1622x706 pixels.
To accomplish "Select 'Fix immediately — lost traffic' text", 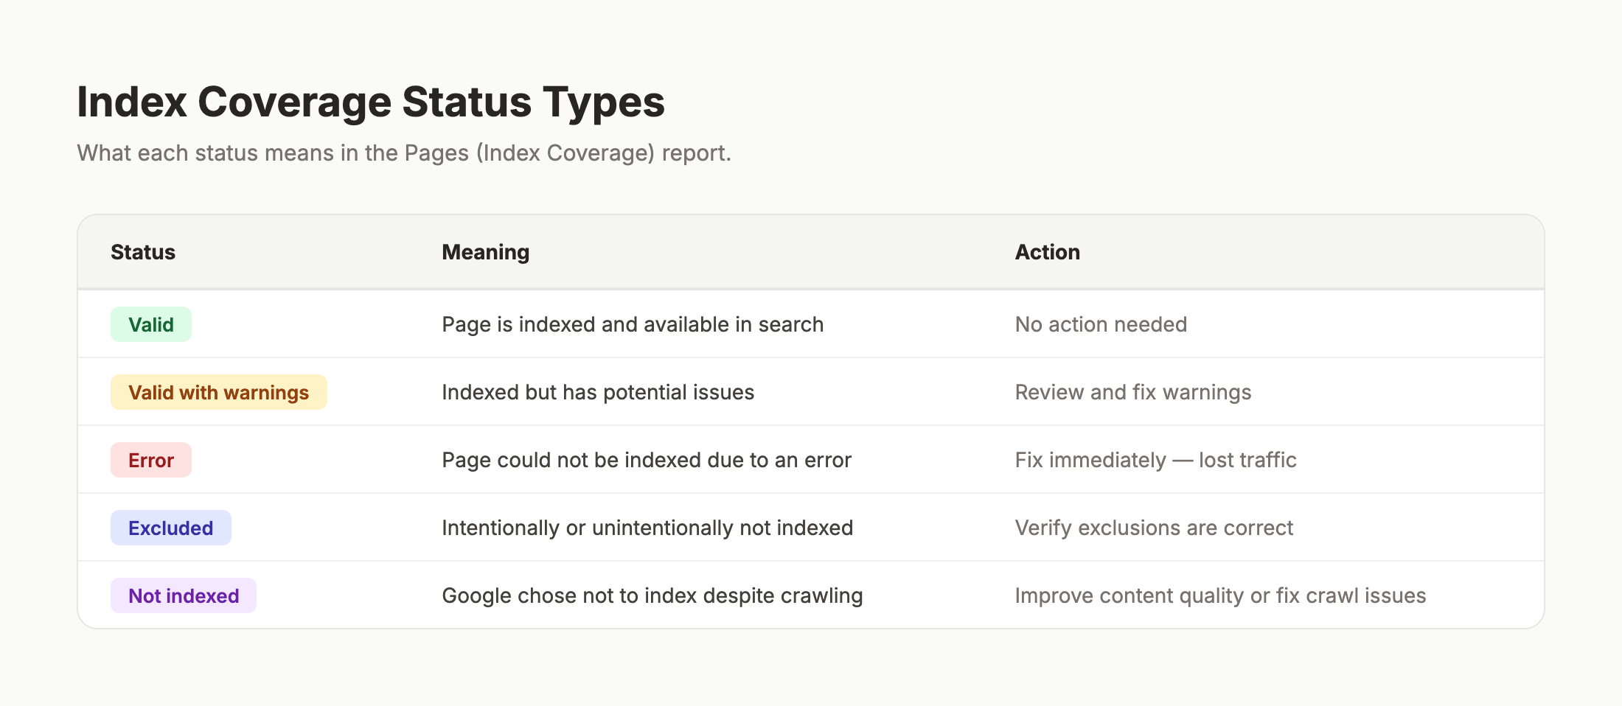I will coord(1156,460).
